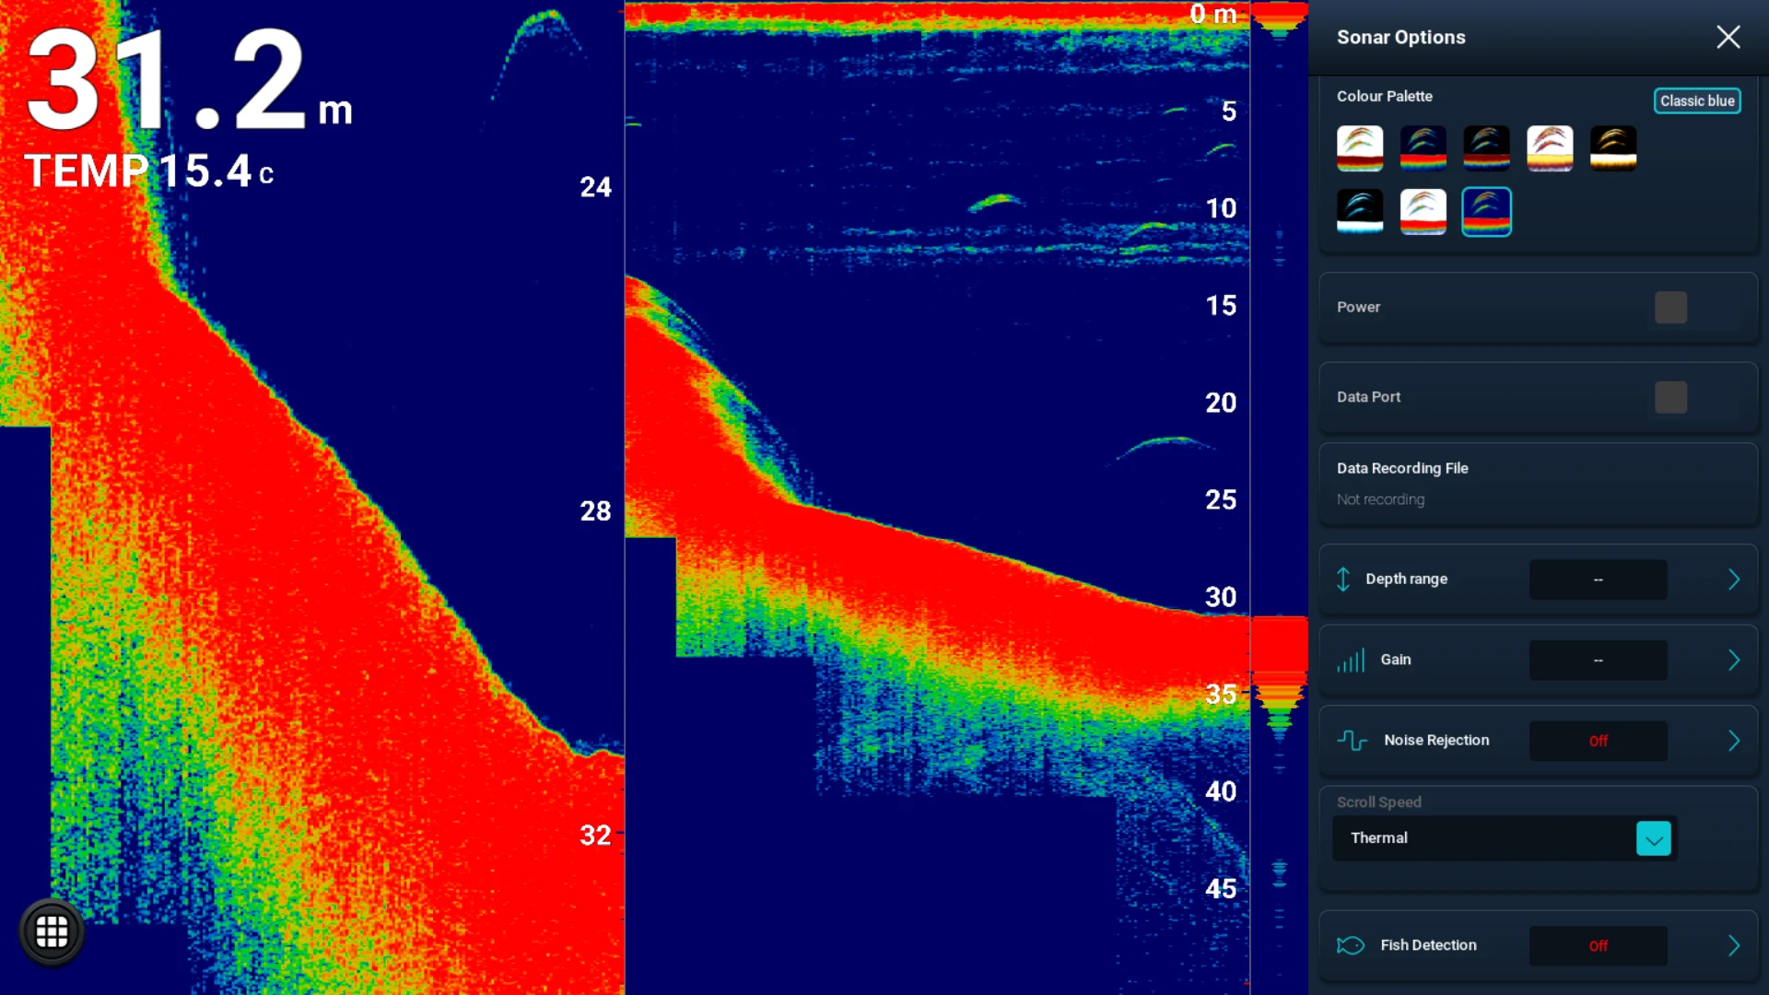Click the Not recording status text
Viewport: 1769px width, 995px height.
click(1380, 499)
